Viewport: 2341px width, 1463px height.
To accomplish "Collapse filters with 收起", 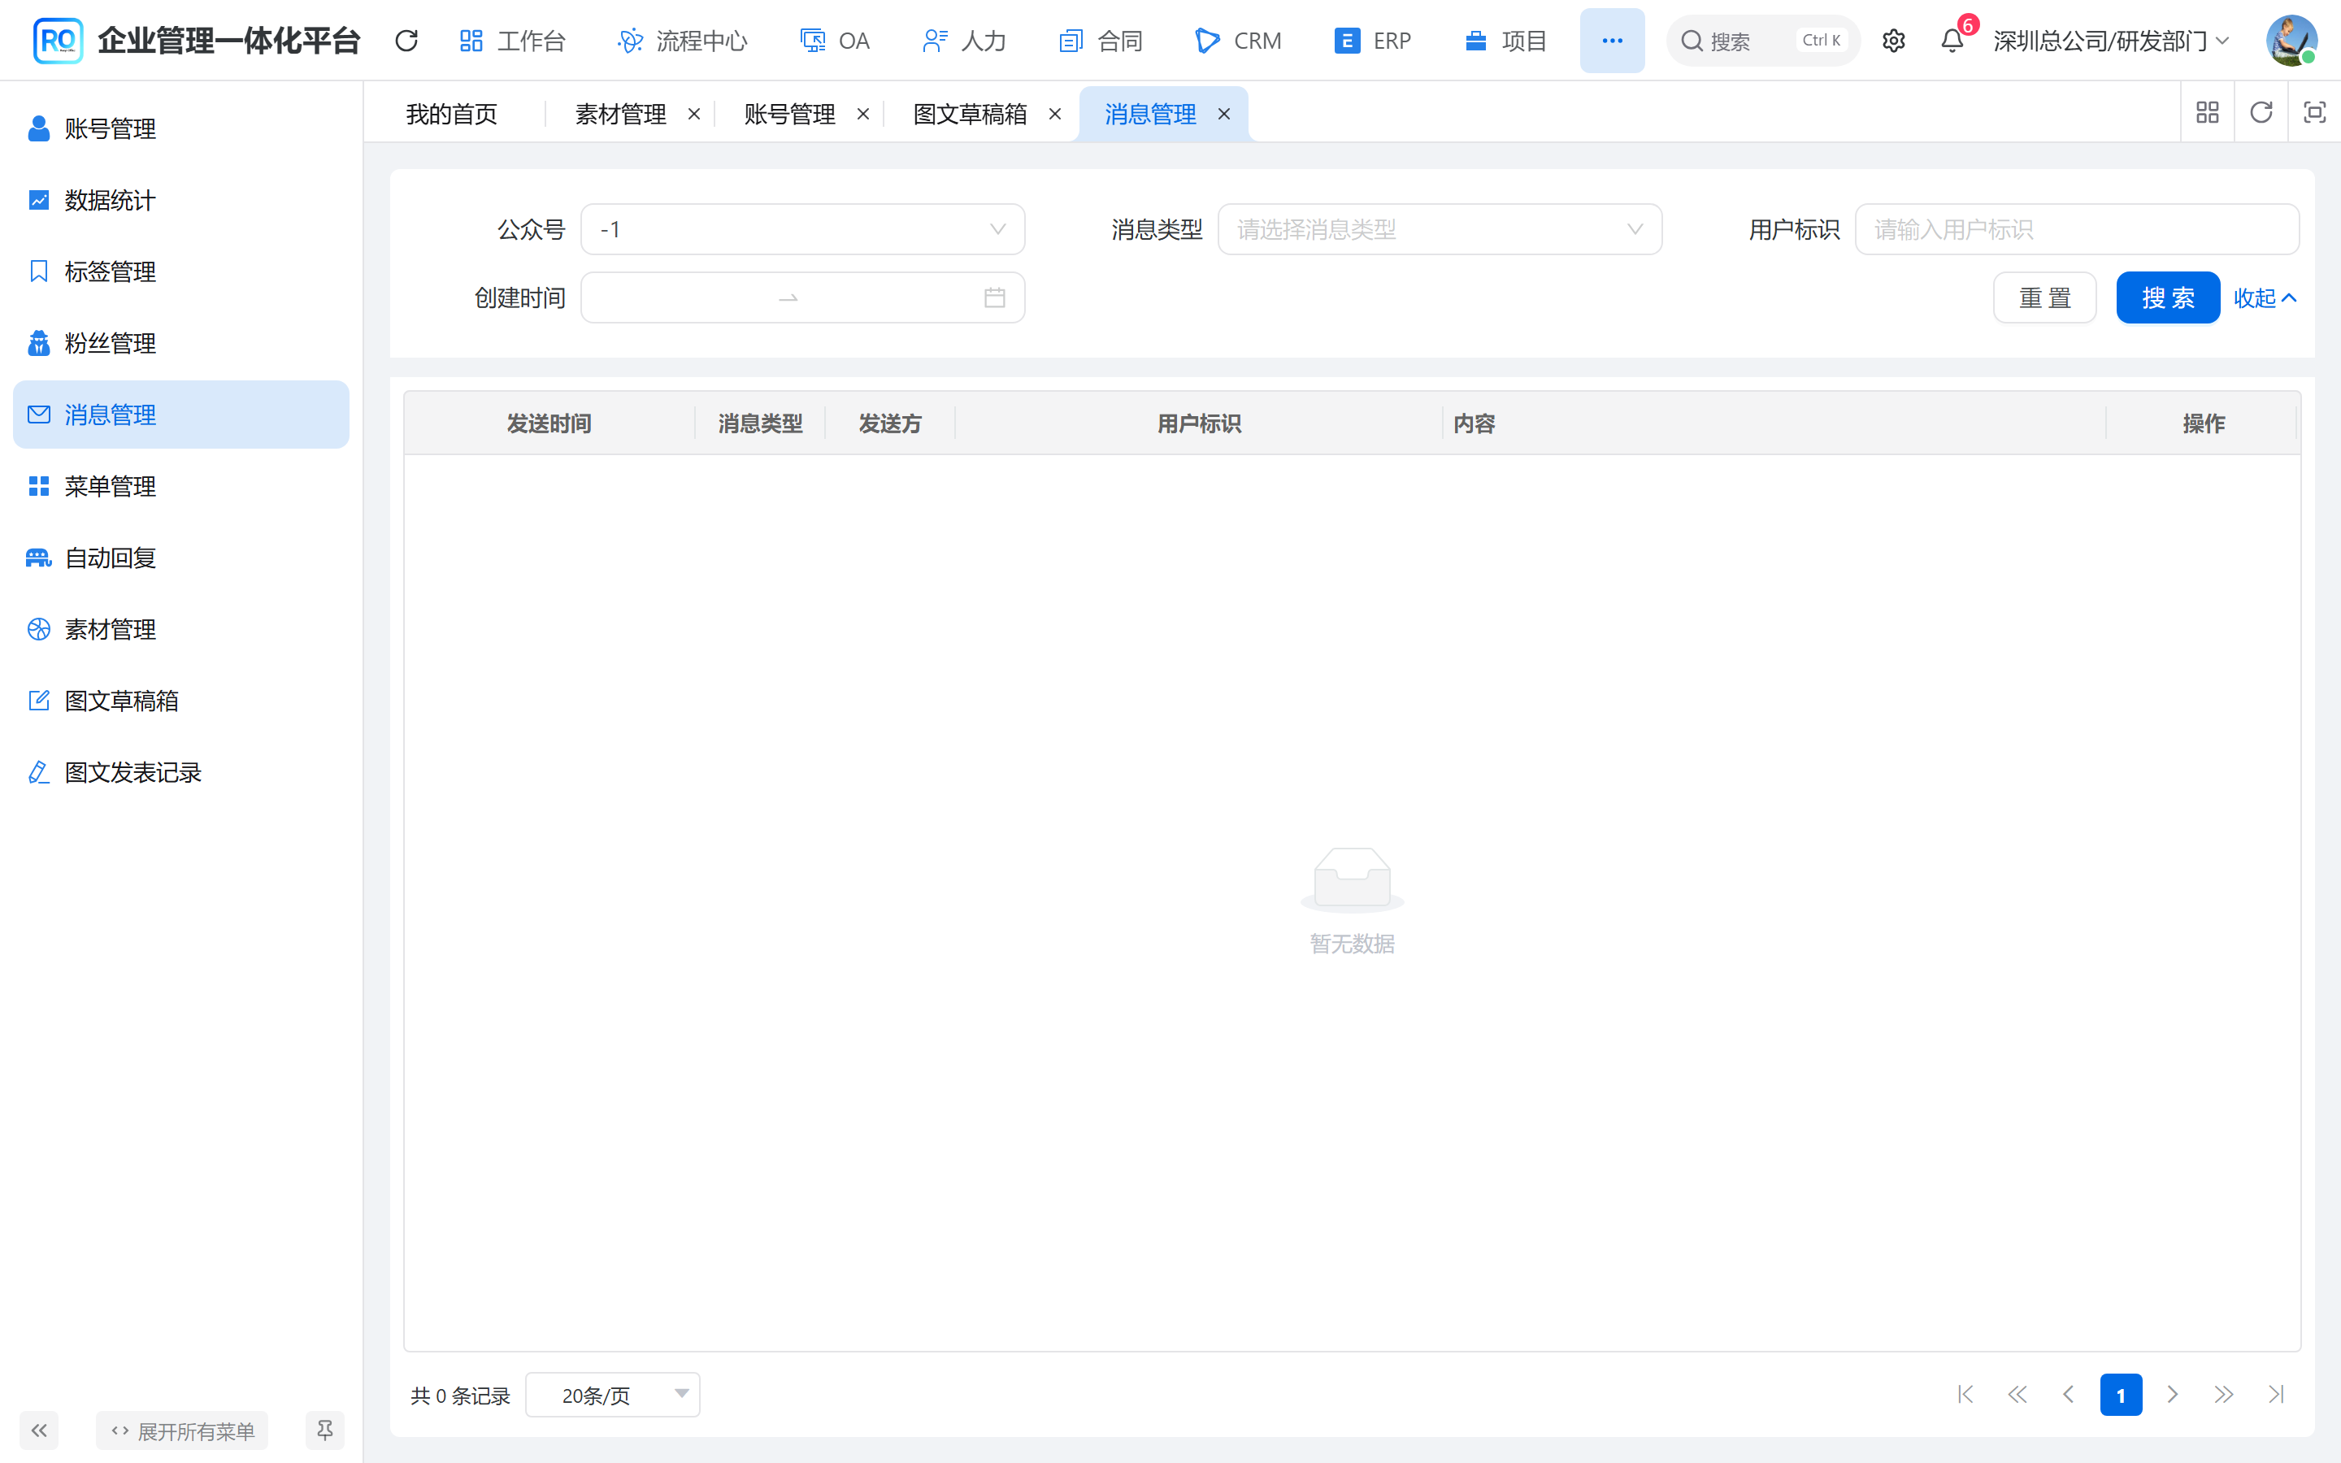I will pyautogui.click(x=2265, y=298).
